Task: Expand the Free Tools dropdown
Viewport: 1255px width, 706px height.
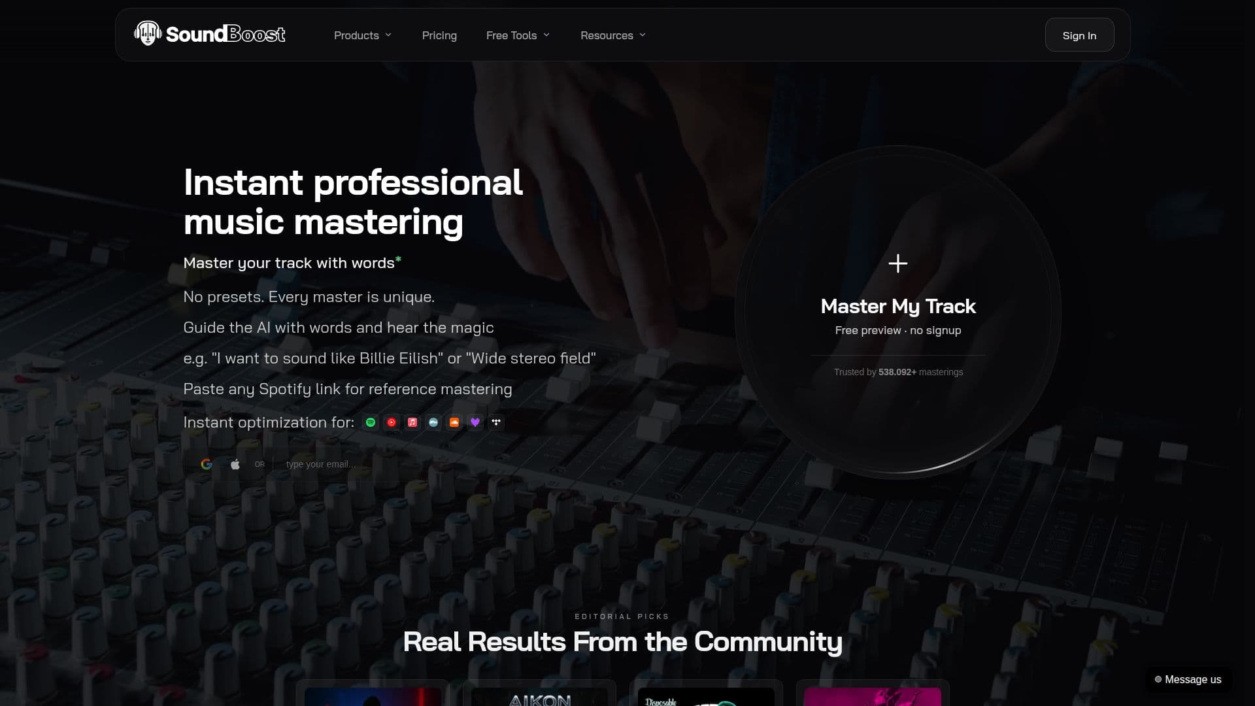Action: click(x=518, y=35)
